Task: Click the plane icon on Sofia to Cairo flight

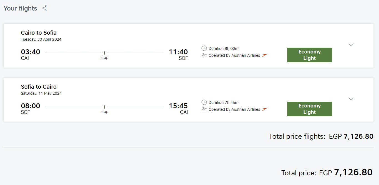Action: tap(204, 109)
